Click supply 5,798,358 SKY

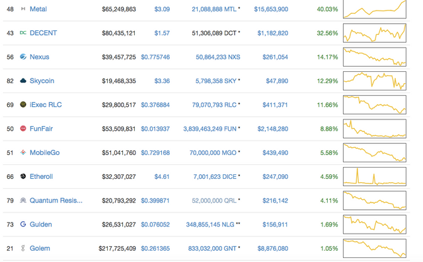pos(216,81)
